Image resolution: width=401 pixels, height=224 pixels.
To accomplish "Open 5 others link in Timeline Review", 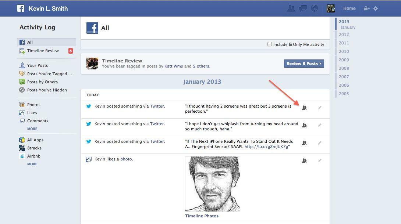I will 201,66.
